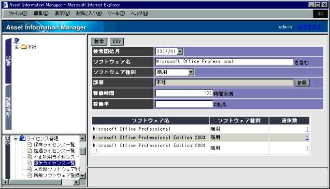
Task: Open 保有ライセンス一覧 in the menu tree
Action: coord(54,145)
